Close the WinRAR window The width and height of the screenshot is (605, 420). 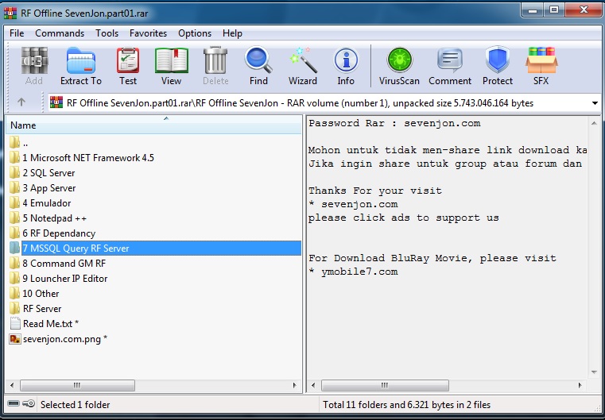(x=584, y=10)
